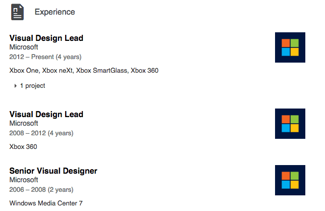325x211 pixels.
Task: Click the "1 project" label text
Action: 33,86
